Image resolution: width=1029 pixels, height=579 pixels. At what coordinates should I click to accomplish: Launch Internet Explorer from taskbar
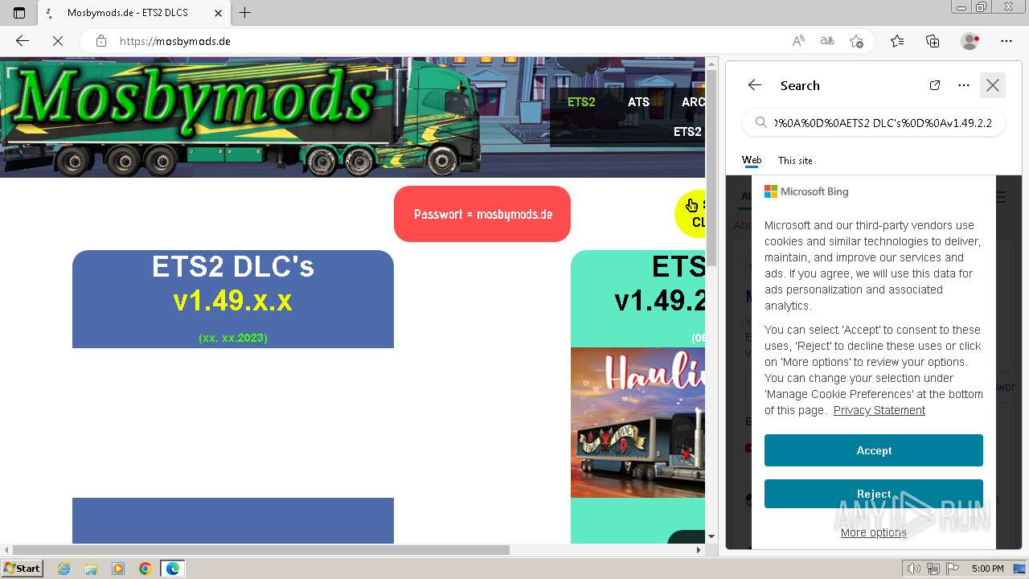pyautogui.click(x=64, y=569)
